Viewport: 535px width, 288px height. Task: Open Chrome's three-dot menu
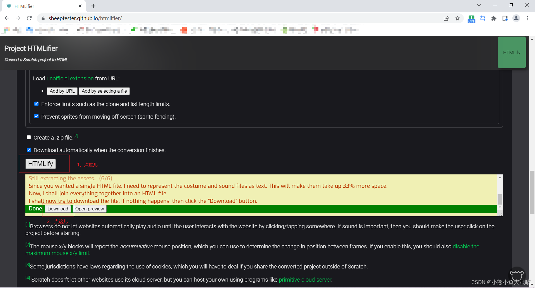527,18
